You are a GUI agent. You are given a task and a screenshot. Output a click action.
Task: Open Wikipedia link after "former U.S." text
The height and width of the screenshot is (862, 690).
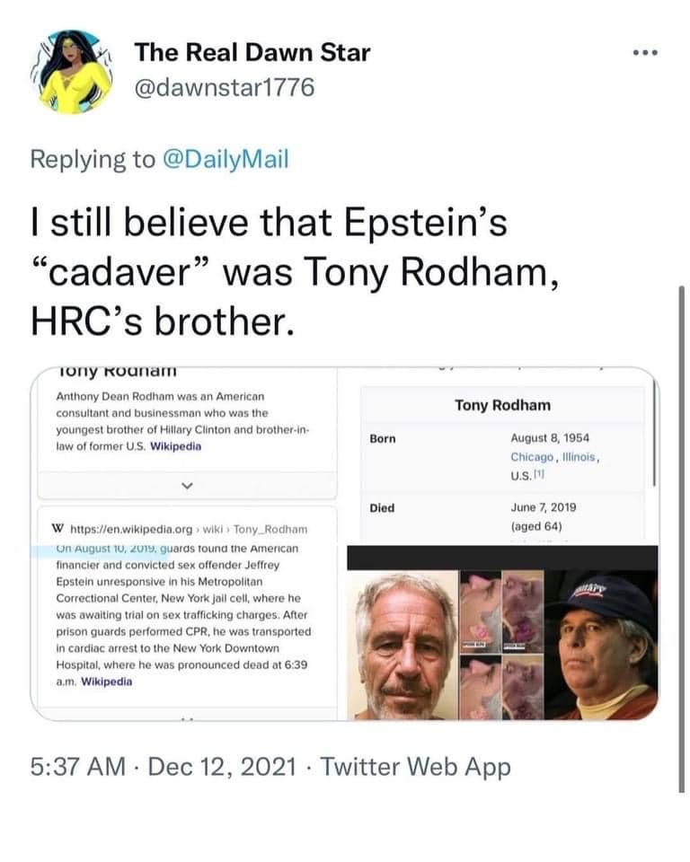[x=174, y=445]
